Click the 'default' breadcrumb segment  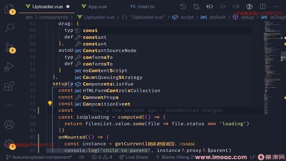click(x=213, y=17)
